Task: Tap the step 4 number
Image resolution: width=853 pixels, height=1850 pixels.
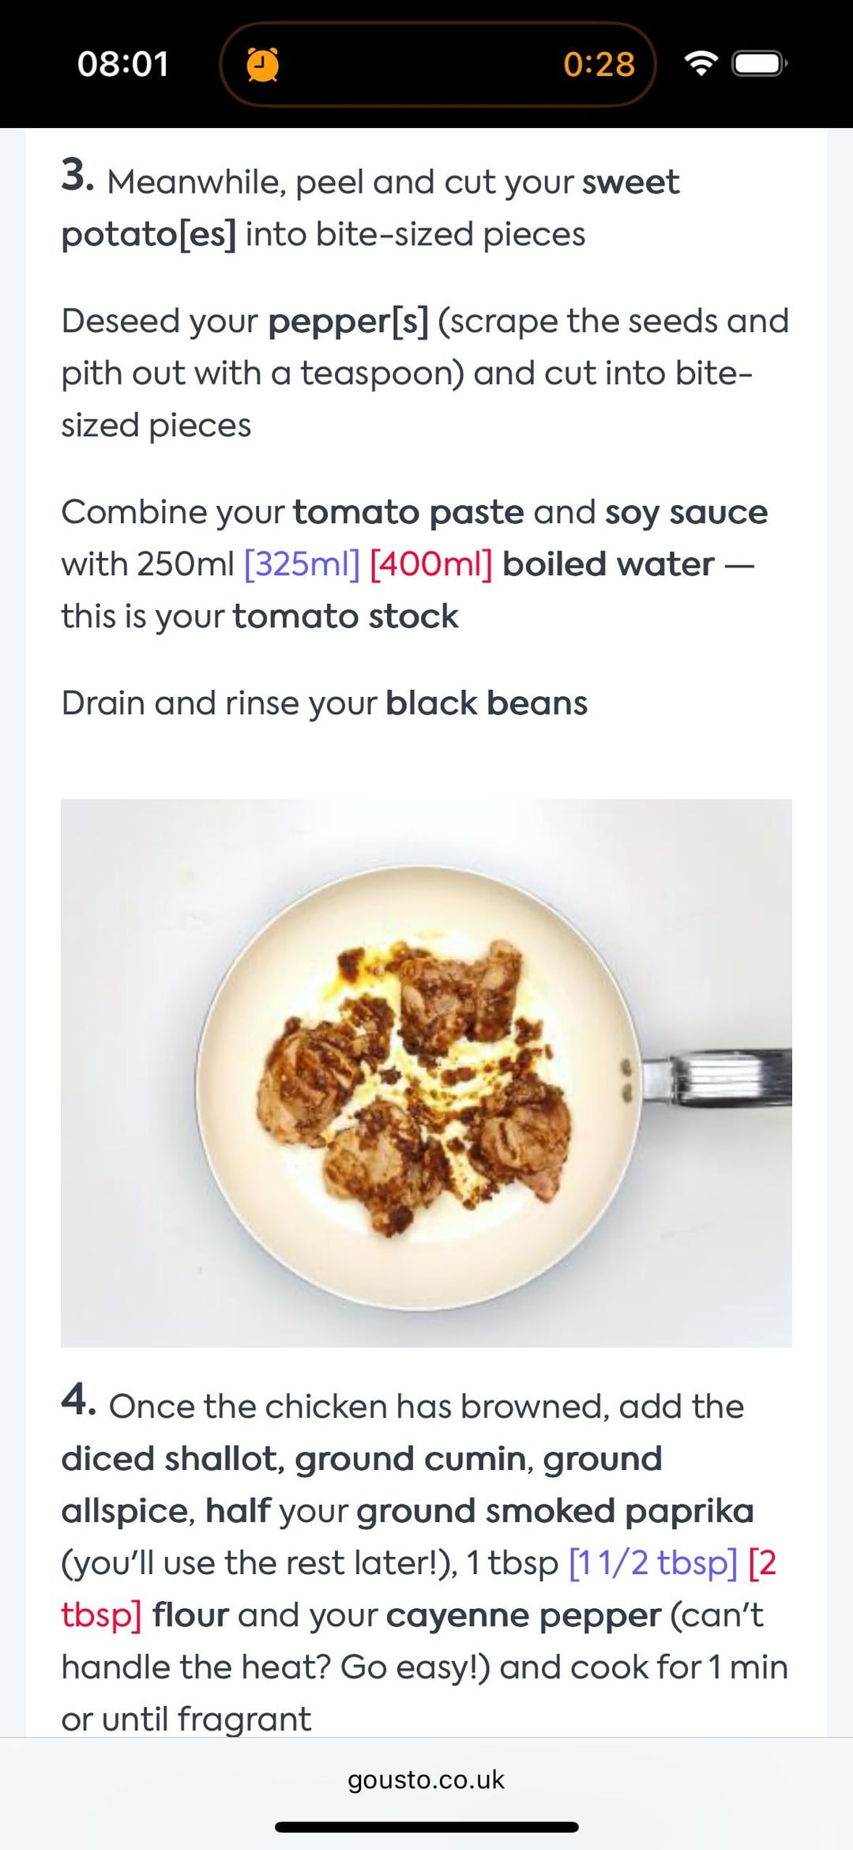Action: tap(78, 1400)
